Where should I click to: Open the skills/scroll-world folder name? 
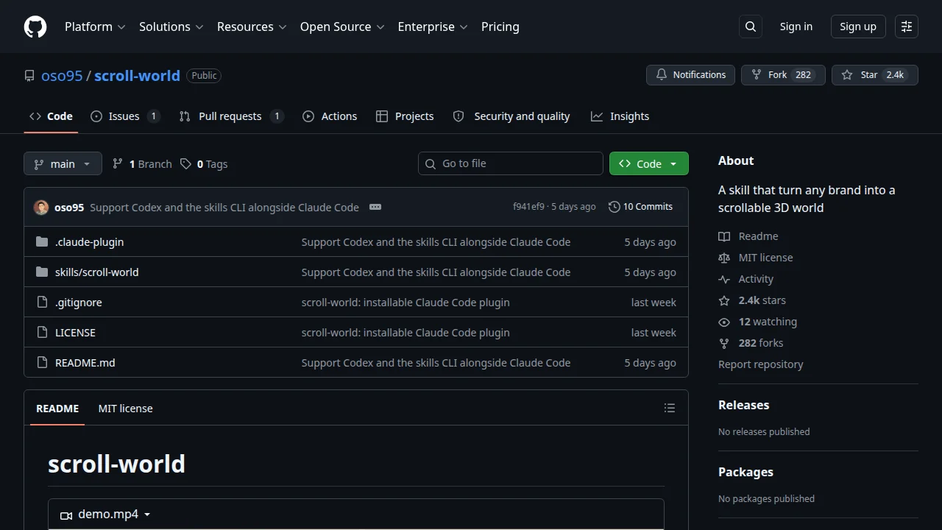(x=97, y=272)
